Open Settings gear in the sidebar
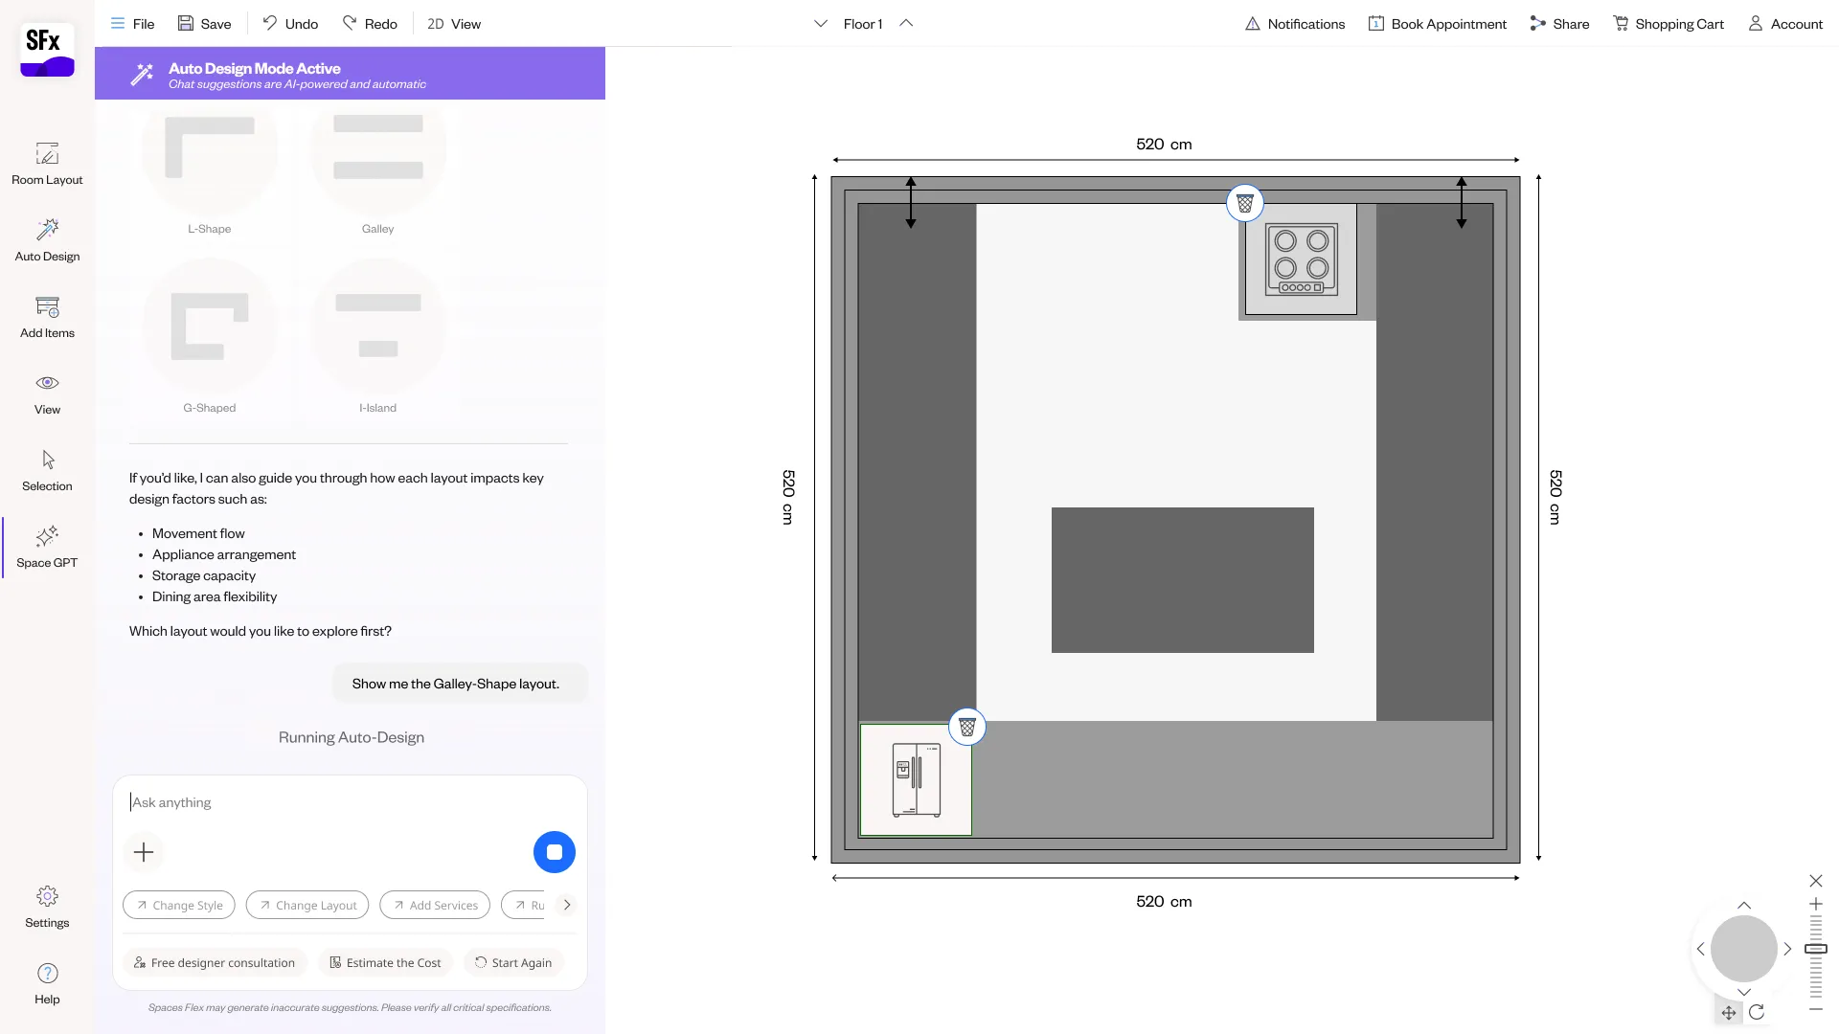This screenshot has height=1034, width=1839. pyautogui.click(x=47, y=907)
